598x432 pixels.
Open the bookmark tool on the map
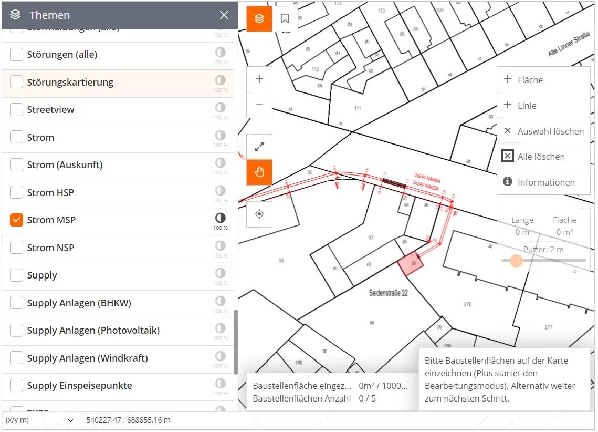(285, 19)
